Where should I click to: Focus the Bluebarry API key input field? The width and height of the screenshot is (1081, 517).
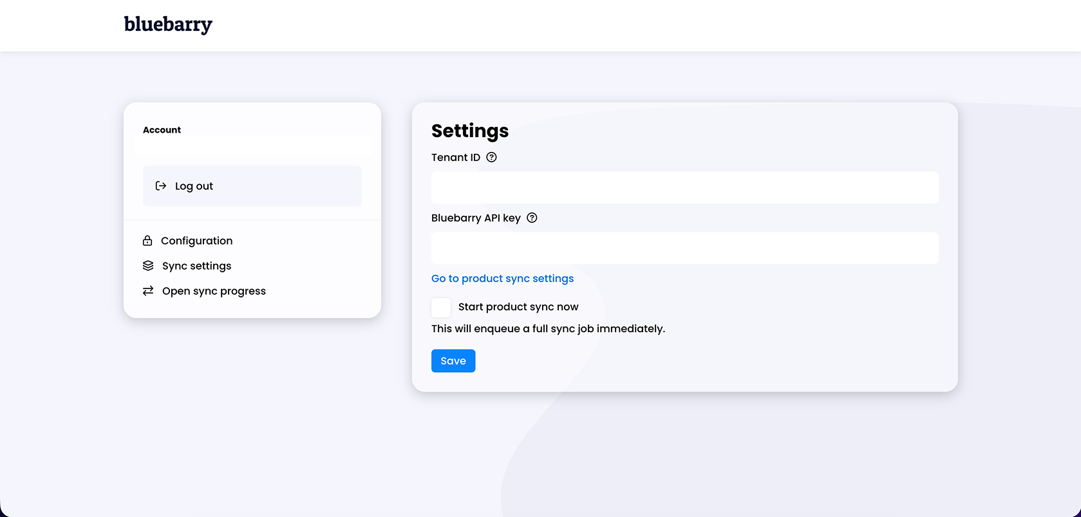(x=685, y=248)
